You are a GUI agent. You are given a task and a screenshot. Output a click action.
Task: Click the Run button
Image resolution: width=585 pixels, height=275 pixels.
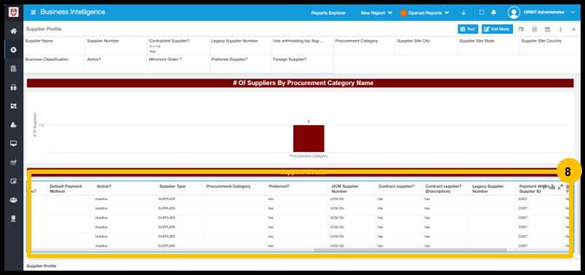coord(468,29)
